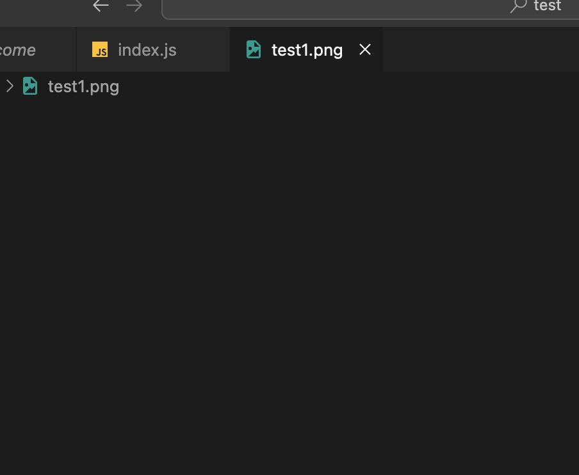Screen dimensions: 579x475
Task: Switch to the Welcome tab
Action: pyautogui.click(x=19, y=50)
